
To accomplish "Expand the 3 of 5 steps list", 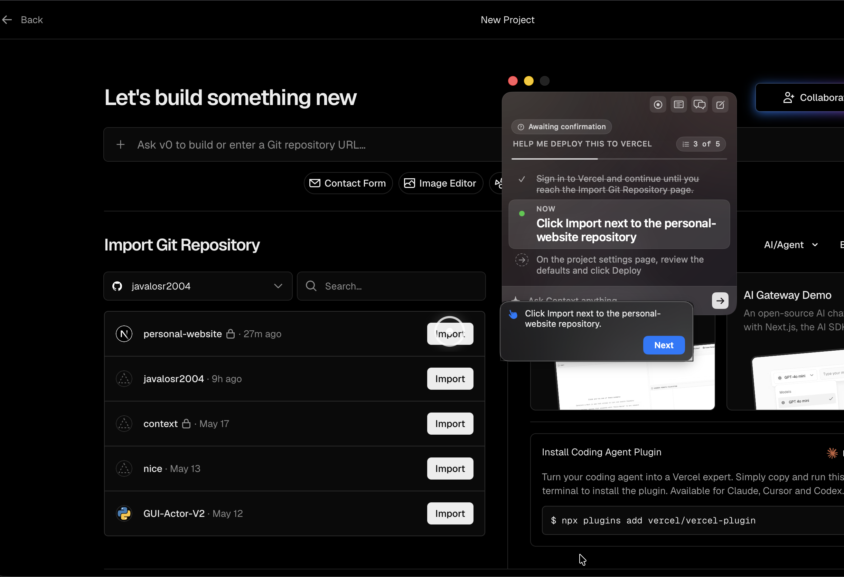I will click(701, 144).
